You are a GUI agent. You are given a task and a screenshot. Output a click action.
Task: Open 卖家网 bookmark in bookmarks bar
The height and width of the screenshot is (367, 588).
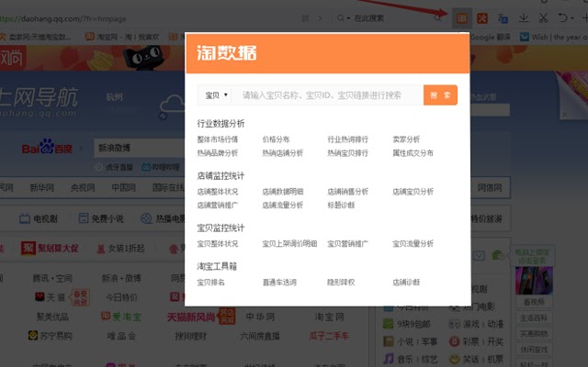click(36, 37)
